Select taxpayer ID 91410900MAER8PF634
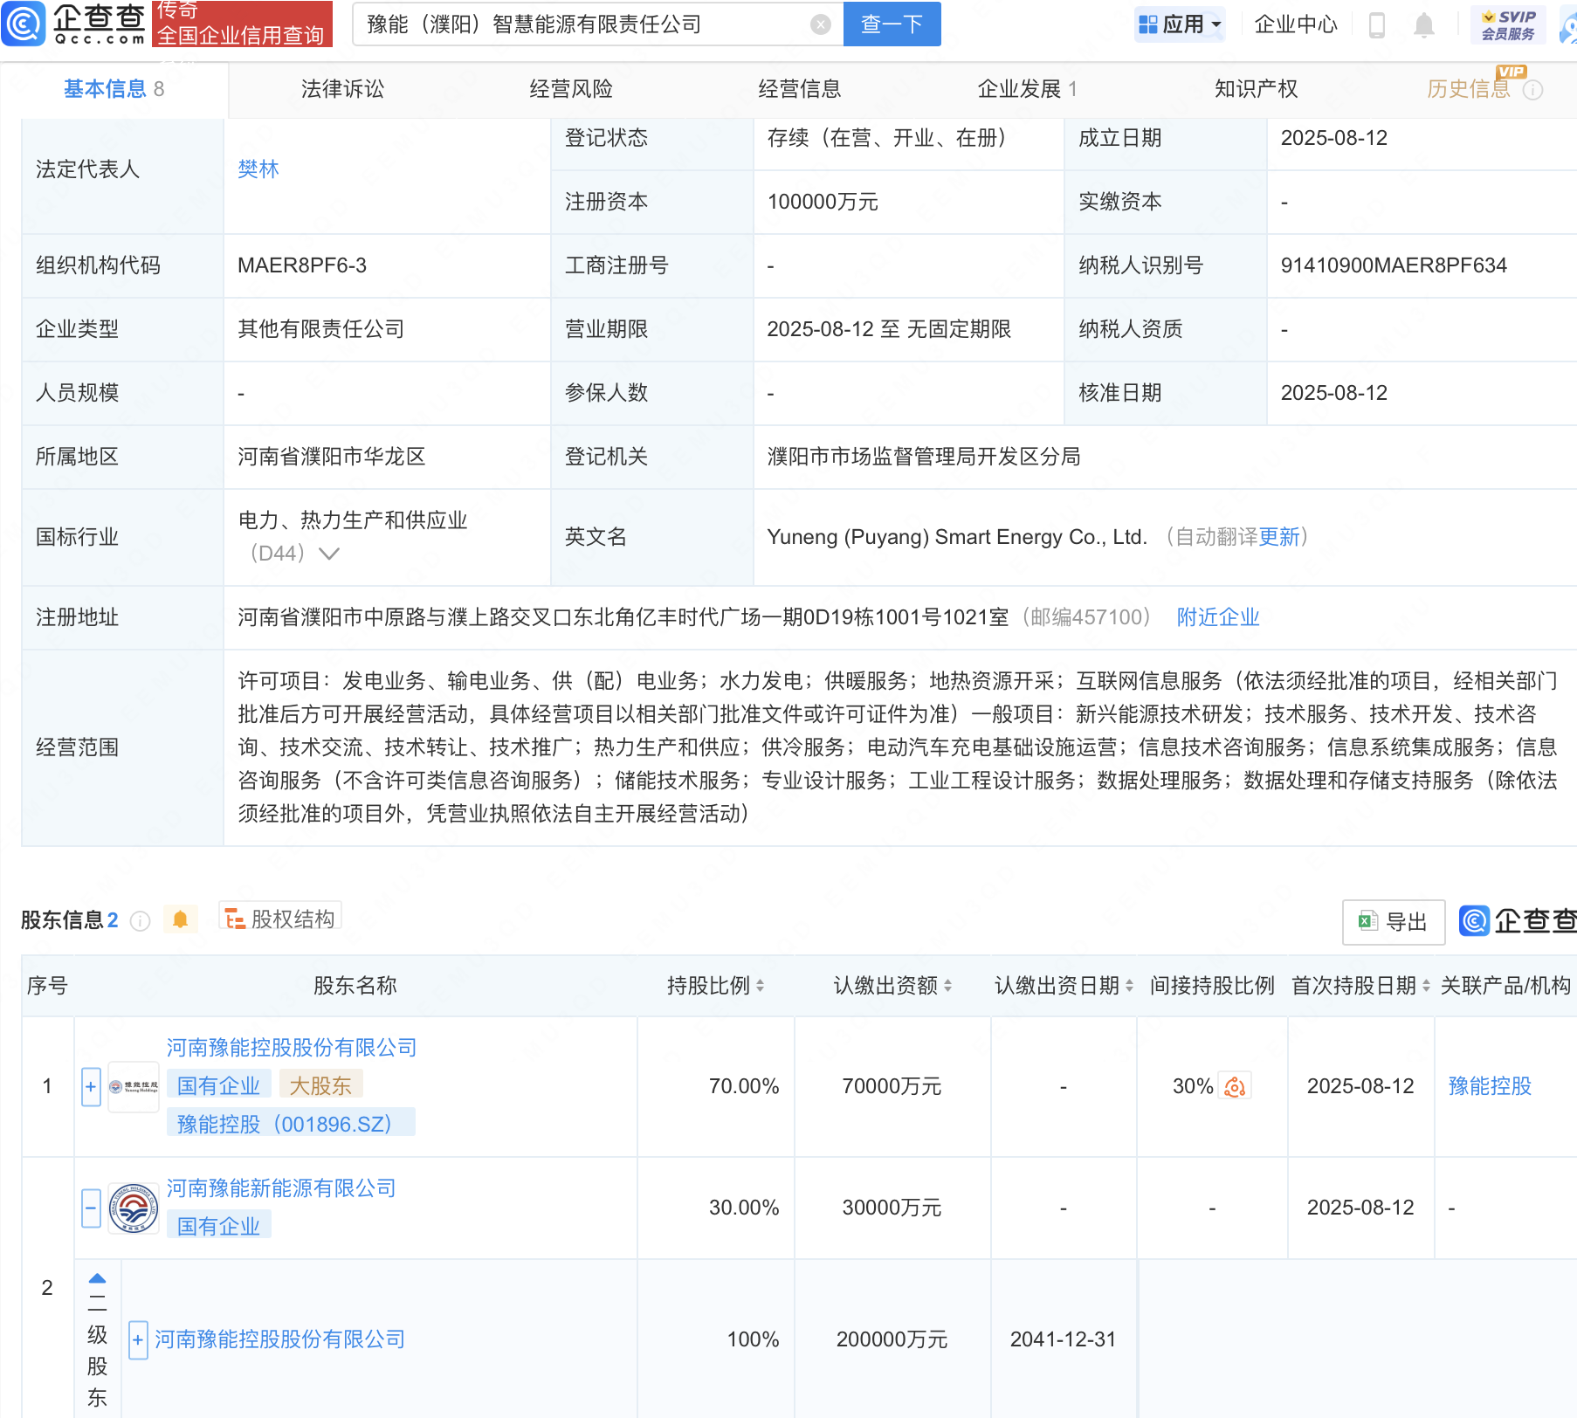This screenshot has height=1418, width=1577. coord(1394,265)
